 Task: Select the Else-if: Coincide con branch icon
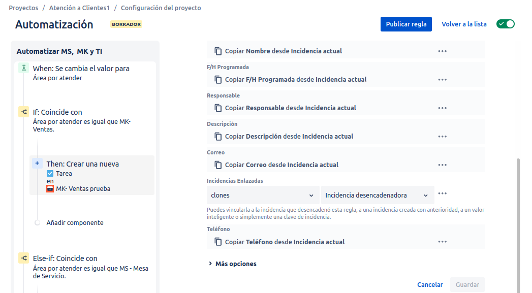[x=24, y=258]
